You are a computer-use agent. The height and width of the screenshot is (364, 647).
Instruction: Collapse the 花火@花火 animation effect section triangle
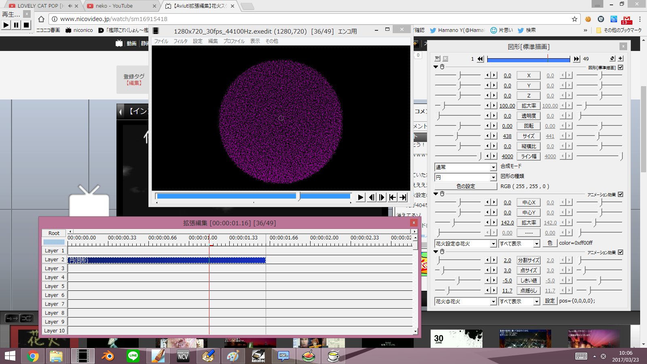coord(436,252)
